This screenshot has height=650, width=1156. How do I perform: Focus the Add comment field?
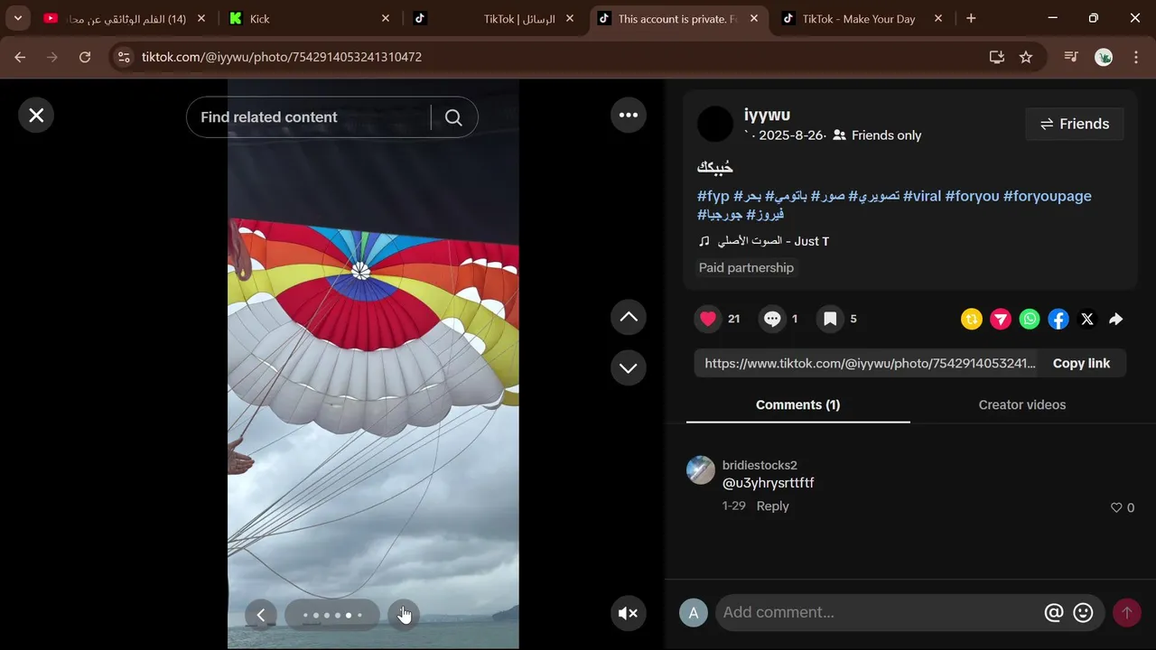pyautogui.click(x=881, y=612)
